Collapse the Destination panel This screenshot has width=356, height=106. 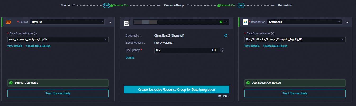pos(346,22)
